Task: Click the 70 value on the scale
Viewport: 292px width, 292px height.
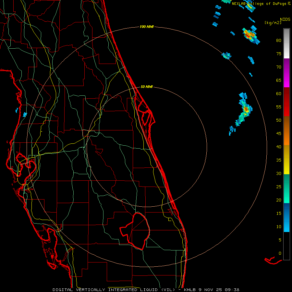Action: (x=279, y=67)
